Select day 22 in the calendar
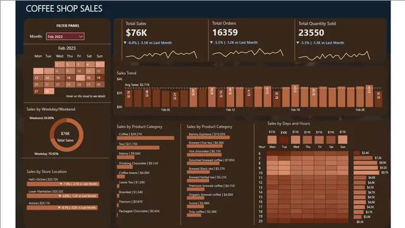 pyautogui.click(x=59, y=84)
